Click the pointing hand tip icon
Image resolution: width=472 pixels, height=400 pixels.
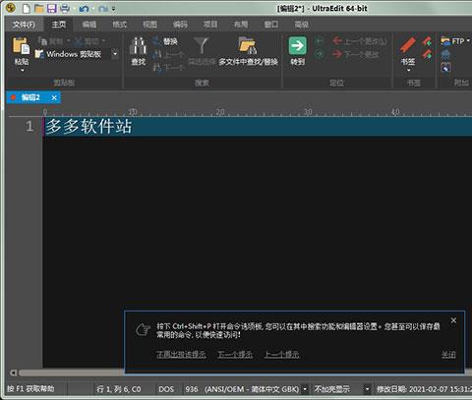(143, 330)
